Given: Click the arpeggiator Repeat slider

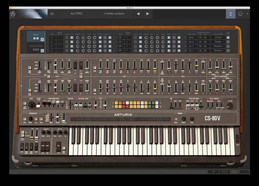Looking at the screenshot, I should (x=64, y=118).
